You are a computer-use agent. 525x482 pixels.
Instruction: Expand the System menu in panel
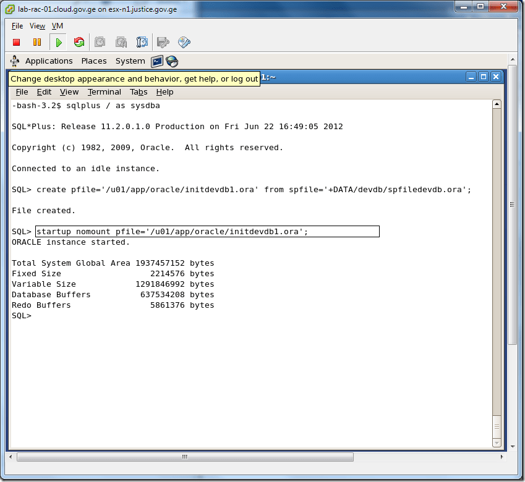(x=130, y=61)
